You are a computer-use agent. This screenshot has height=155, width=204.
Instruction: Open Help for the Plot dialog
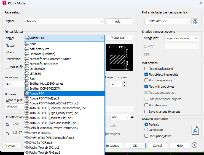pyautogui.click(x=180, y=146)
